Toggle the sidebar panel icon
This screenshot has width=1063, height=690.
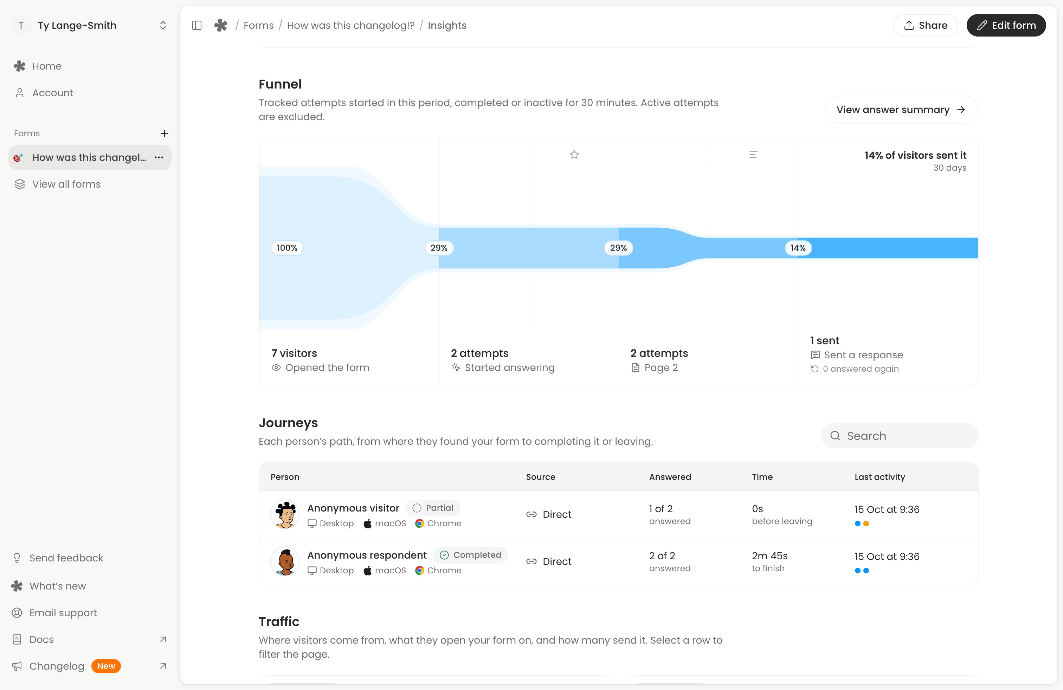coord(197,25)
